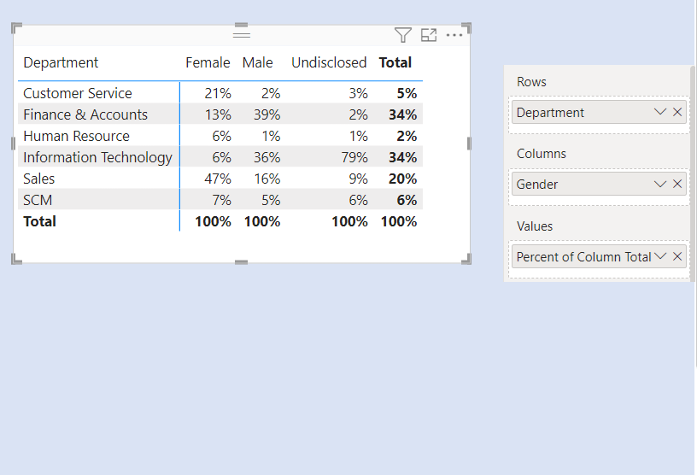
Task: Click the Sales row label
Action: point(39,179)
